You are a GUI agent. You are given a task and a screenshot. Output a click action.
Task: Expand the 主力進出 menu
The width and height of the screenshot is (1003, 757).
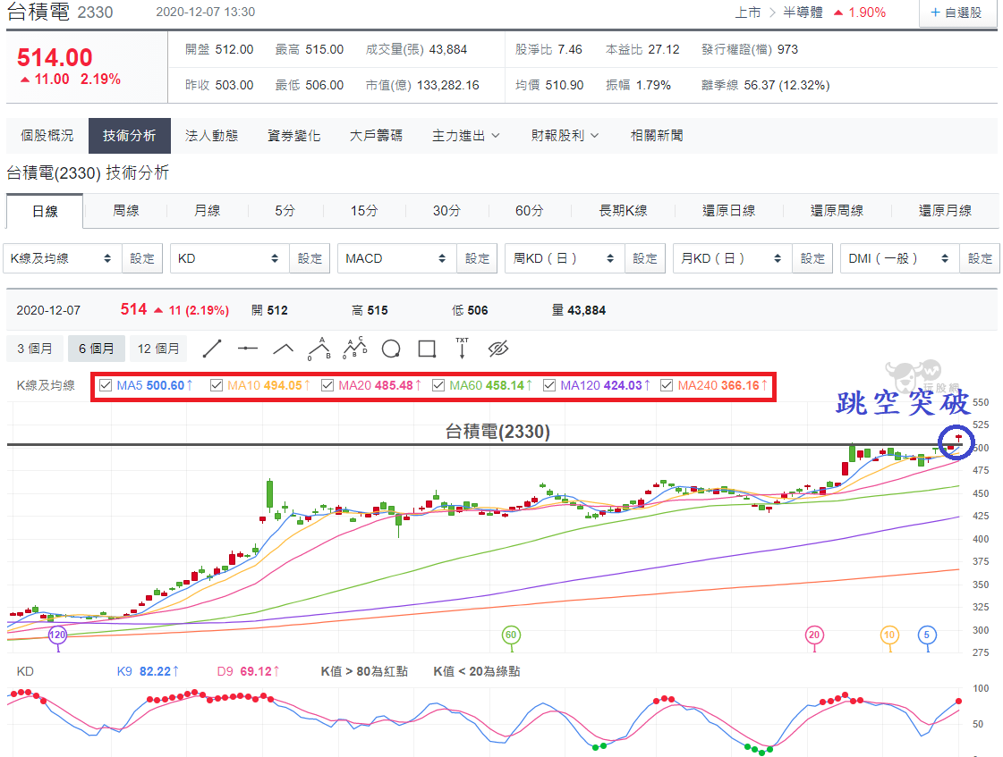point(465,136)
